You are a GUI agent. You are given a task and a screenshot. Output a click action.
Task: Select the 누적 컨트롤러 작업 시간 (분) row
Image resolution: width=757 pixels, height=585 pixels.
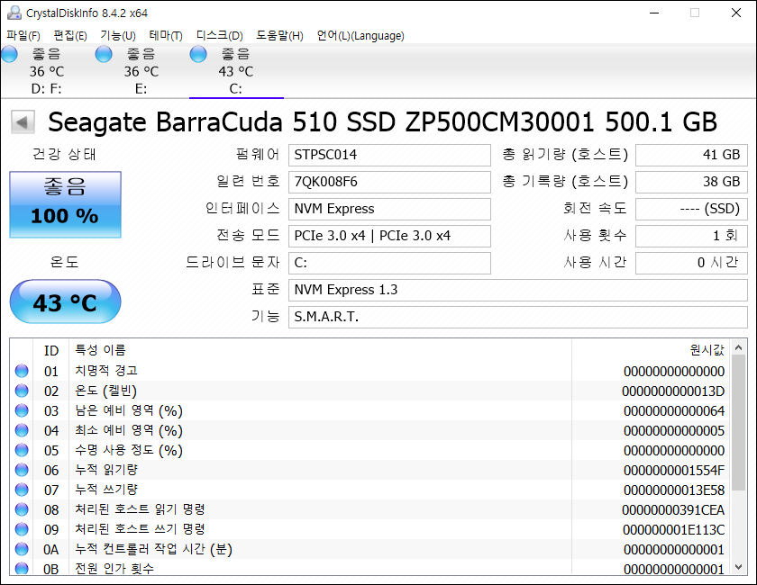pyautogui.click(x=369, y=549)
